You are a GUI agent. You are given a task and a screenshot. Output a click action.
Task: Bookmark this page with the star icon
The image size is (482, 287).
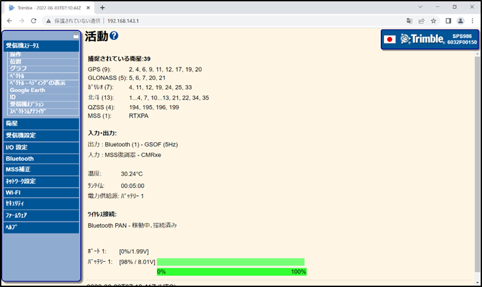coord(433,21)
